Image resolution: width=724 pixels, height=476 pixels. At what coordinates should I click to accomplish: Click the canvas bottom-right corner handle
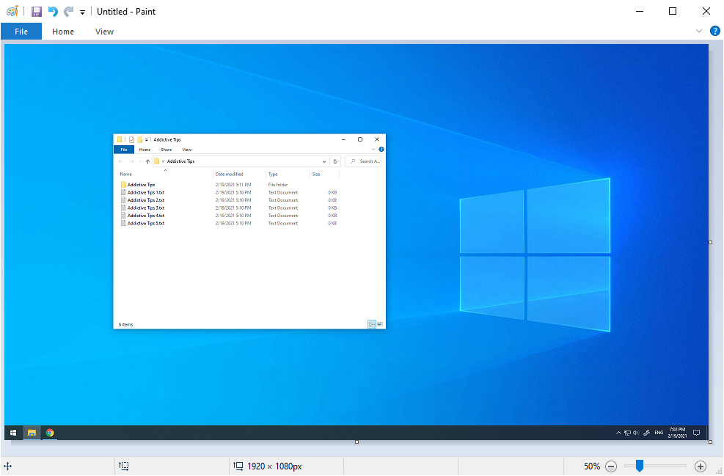pyautogui.click(x=710, y=442)
